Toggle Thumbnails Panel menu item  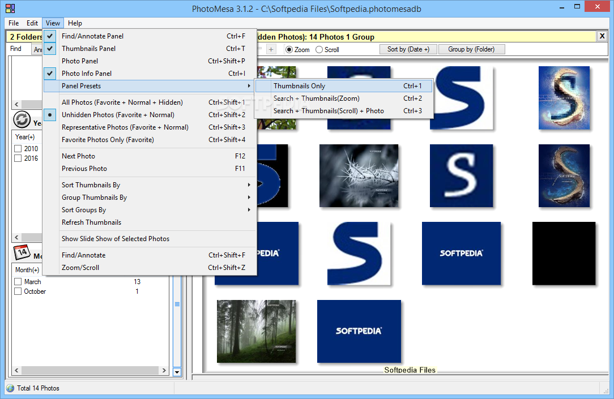pos(150,49)
